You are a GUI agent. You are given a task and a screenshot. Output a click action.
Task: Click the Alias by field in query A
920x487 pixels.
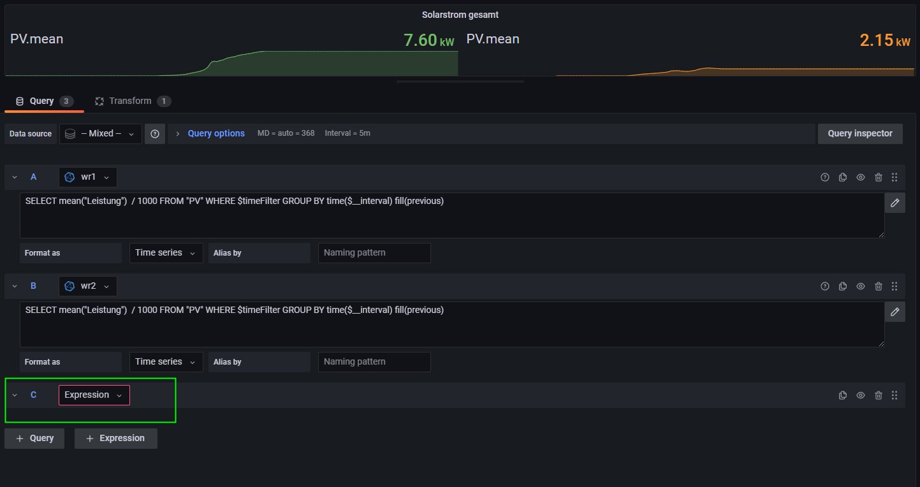pos(374,253)
